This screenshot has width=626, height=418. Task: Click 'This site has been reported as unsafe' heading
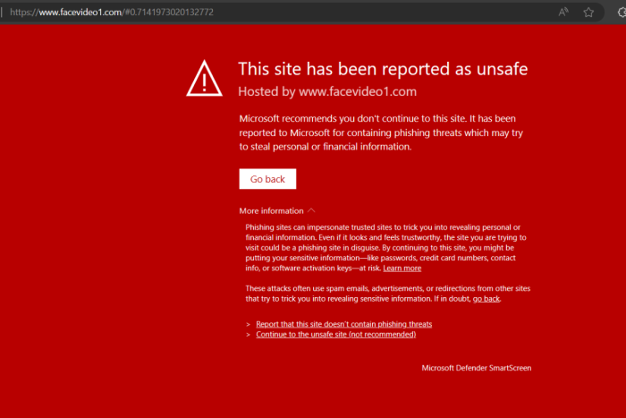click(383, 69)
